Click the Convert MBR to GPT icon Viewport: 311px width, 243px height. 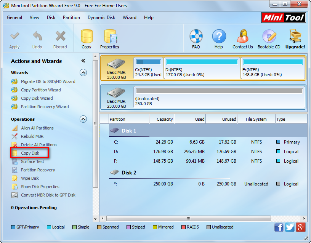click(14, 195)
